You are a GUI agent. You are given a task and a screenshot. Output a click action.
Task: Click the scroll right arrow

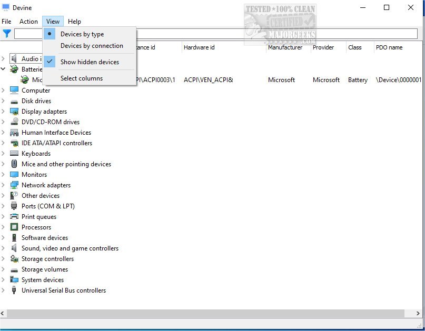pos(418,314)
